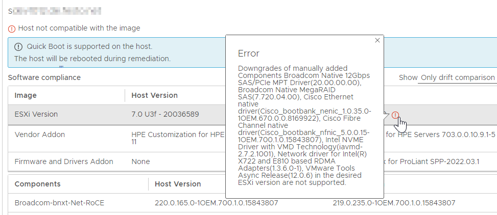
Task: Open the Show Only drift comparison dropdown
Action: 457,78
